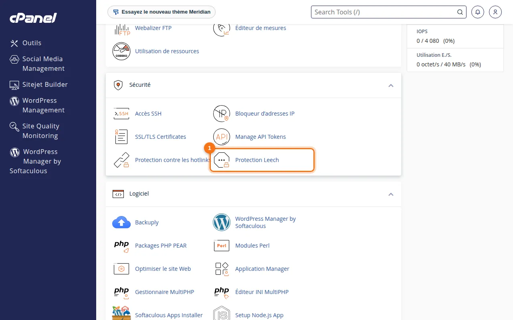Open the Utilisation de ressources gauge icon
Screen dimensions: 513x320
point(121,51)
